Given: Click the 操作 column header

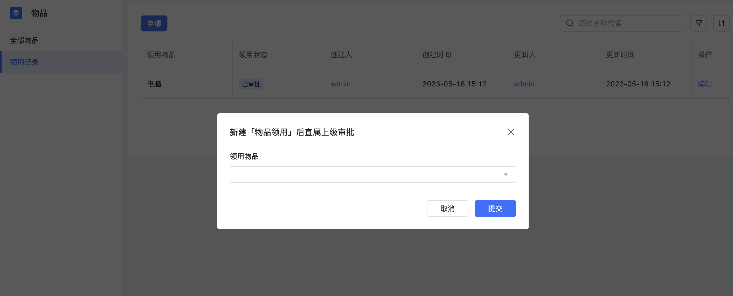Looking at the screenshot, I should (705, 55).
